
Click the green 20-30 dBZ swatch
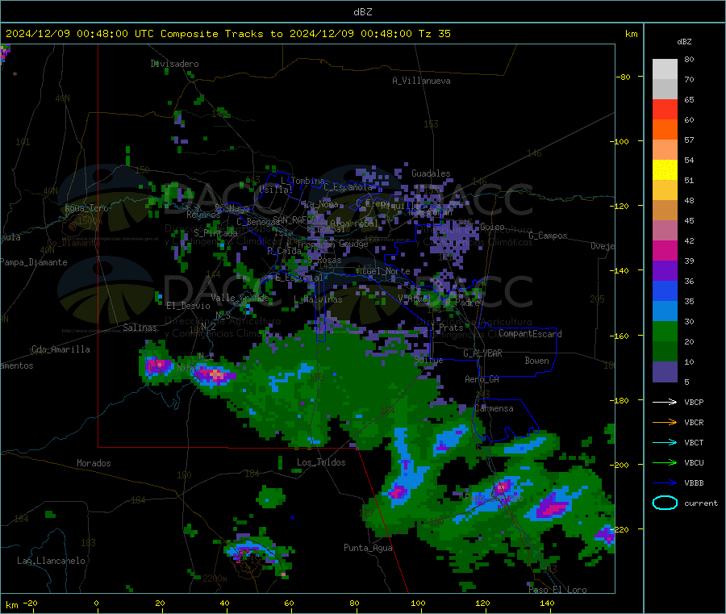click(665, 331)
